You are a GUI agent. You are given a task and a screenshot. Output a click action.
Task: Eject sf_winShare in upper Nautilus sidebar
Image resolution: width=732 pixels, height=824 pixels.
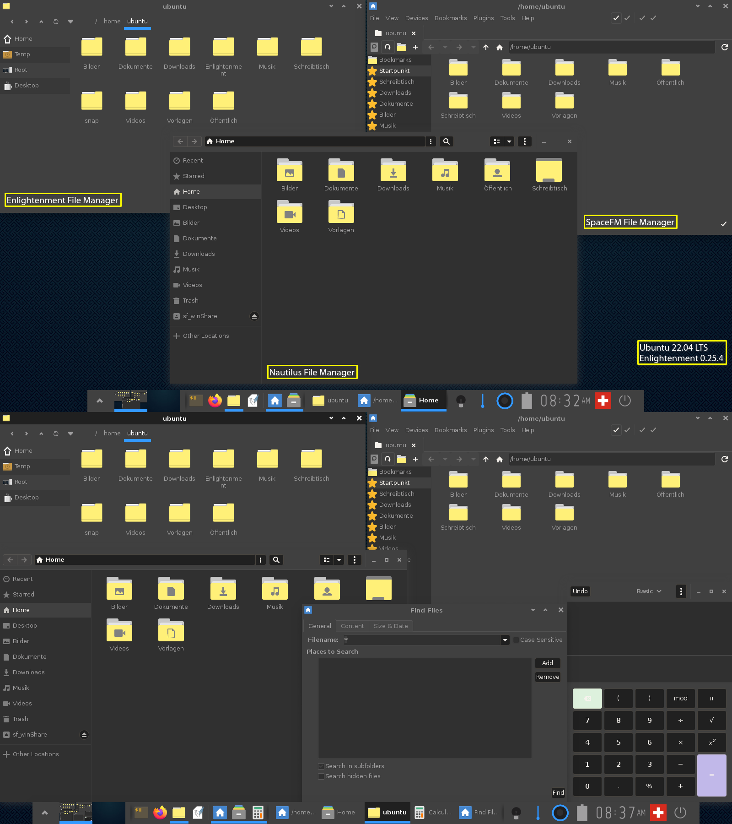(254, 316)
